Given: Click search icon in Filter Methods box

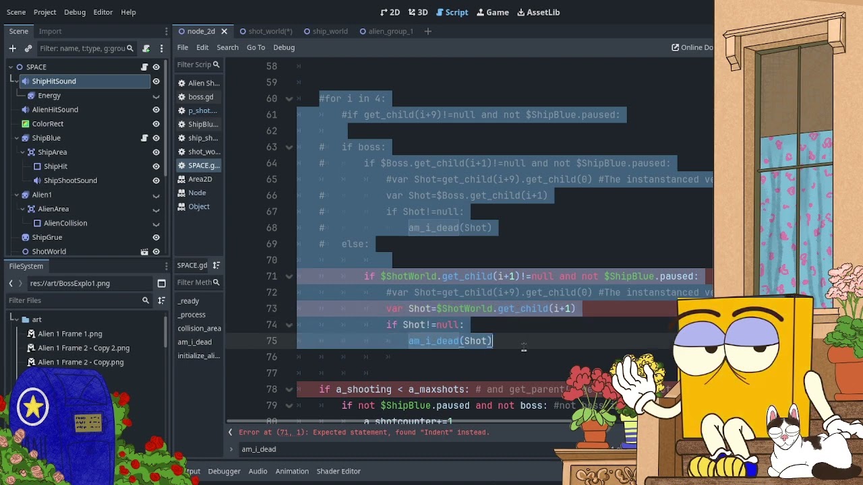Looking at the screenshot, I should tap(216, 282).
